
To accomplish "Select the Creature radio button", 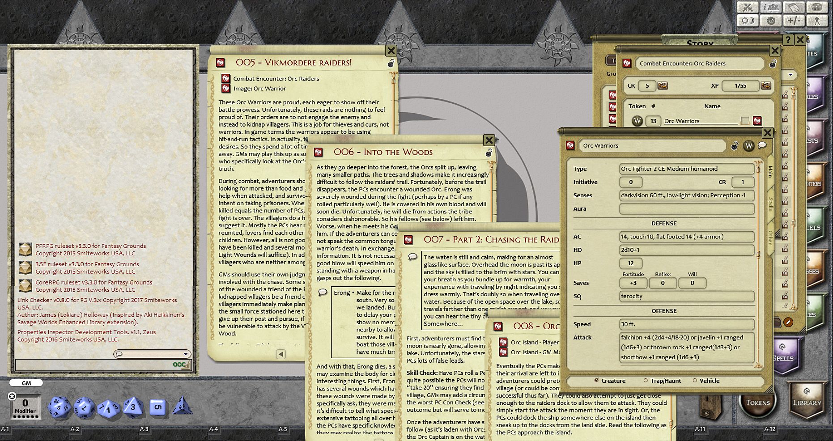I will click(596, 381).
